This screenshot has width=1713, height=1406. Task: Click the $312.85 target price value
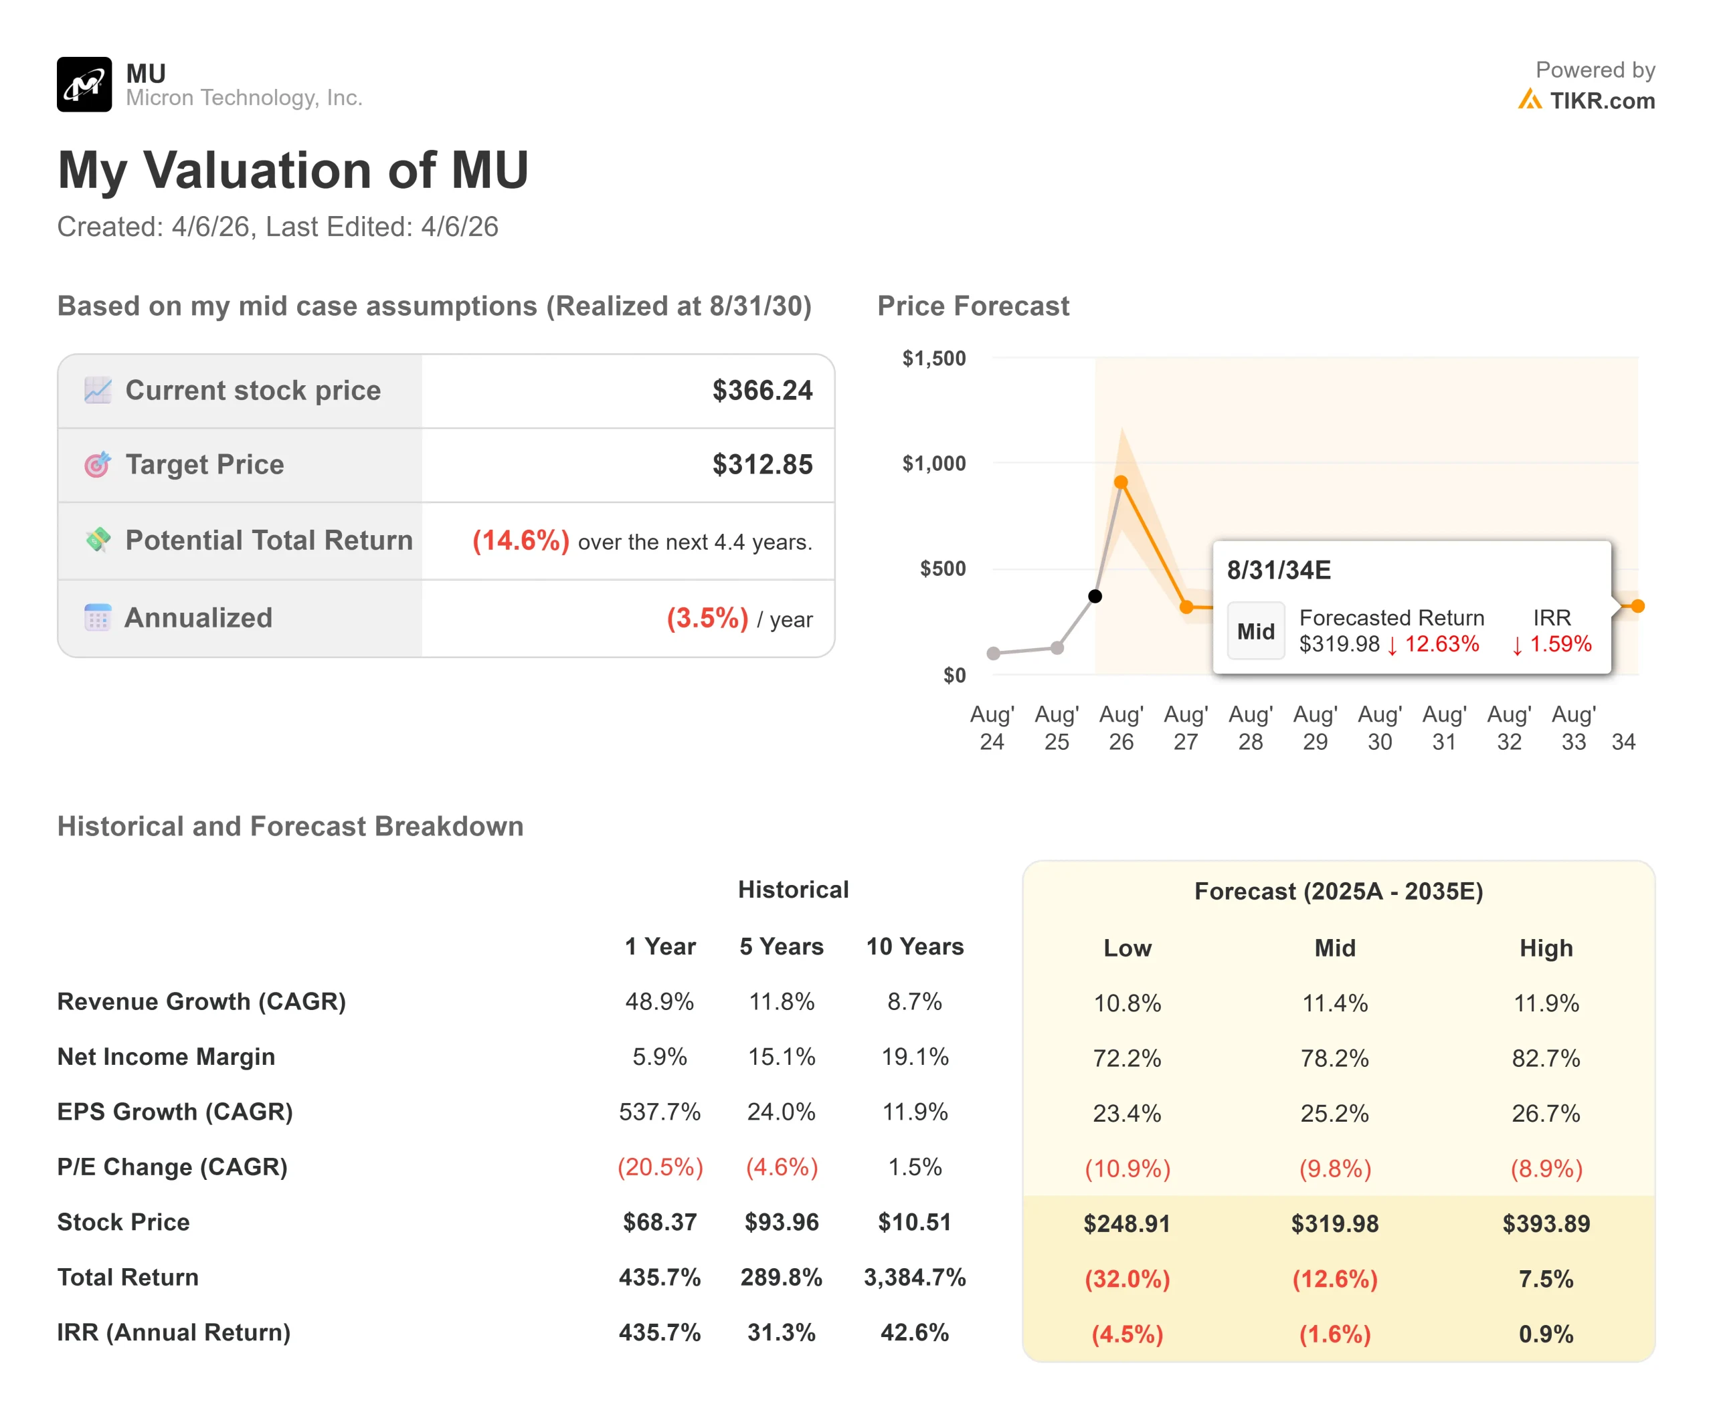761,464
